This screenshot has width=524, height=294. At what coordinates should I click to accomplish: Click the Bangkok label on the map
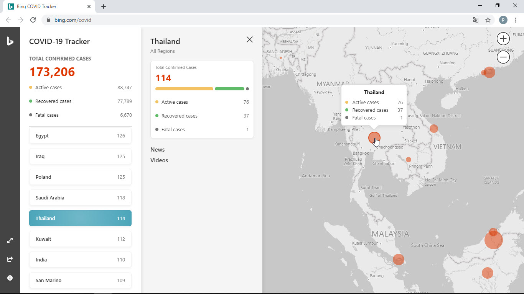click(361, 153)
